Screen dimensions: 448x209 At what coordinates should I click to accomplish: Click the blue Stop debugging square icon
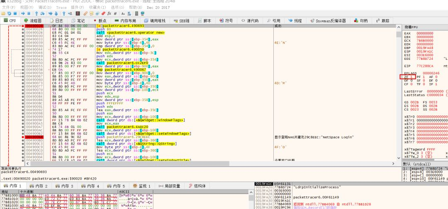15,13
